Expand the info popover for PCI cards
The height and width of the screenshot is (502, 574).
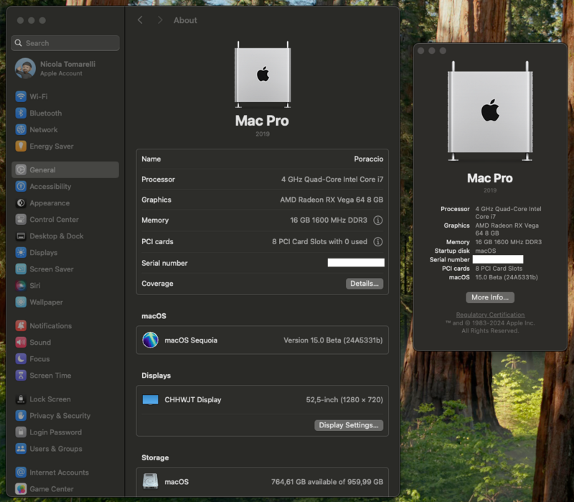tap(378, 241)
